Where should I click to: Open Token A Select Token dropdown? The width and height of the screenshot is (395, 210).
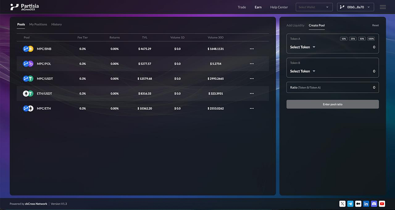(302, 47)
